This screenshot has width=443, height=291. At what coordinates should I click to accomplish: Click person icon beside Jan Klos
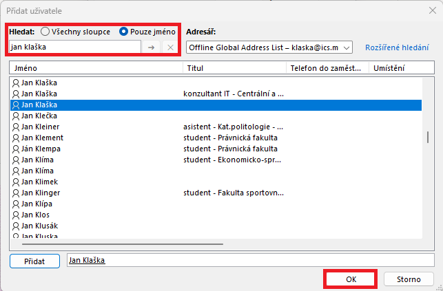pyautogui.click(x=16, y=215)
